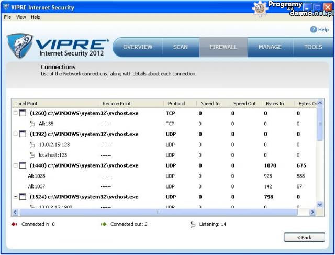Click the vertical scrollbar down arrow
The image size is (335, 255).
(x=320, y=205)
